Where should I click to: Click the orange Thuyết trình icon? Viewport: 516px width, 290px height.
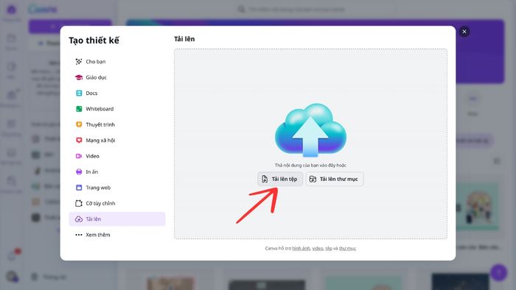coord(79,124)
